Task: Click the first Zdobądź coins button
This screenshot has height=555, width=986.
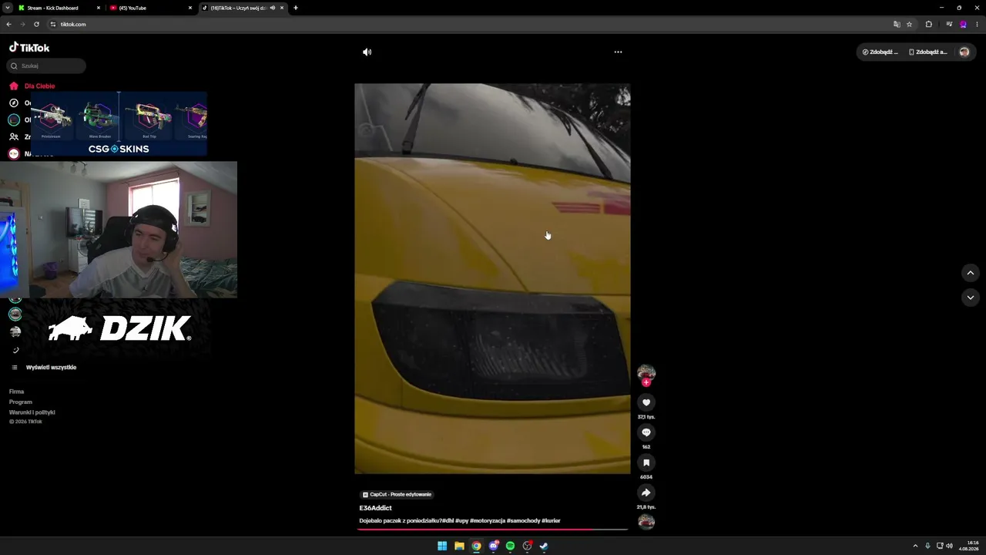Action: click(880, 52)
